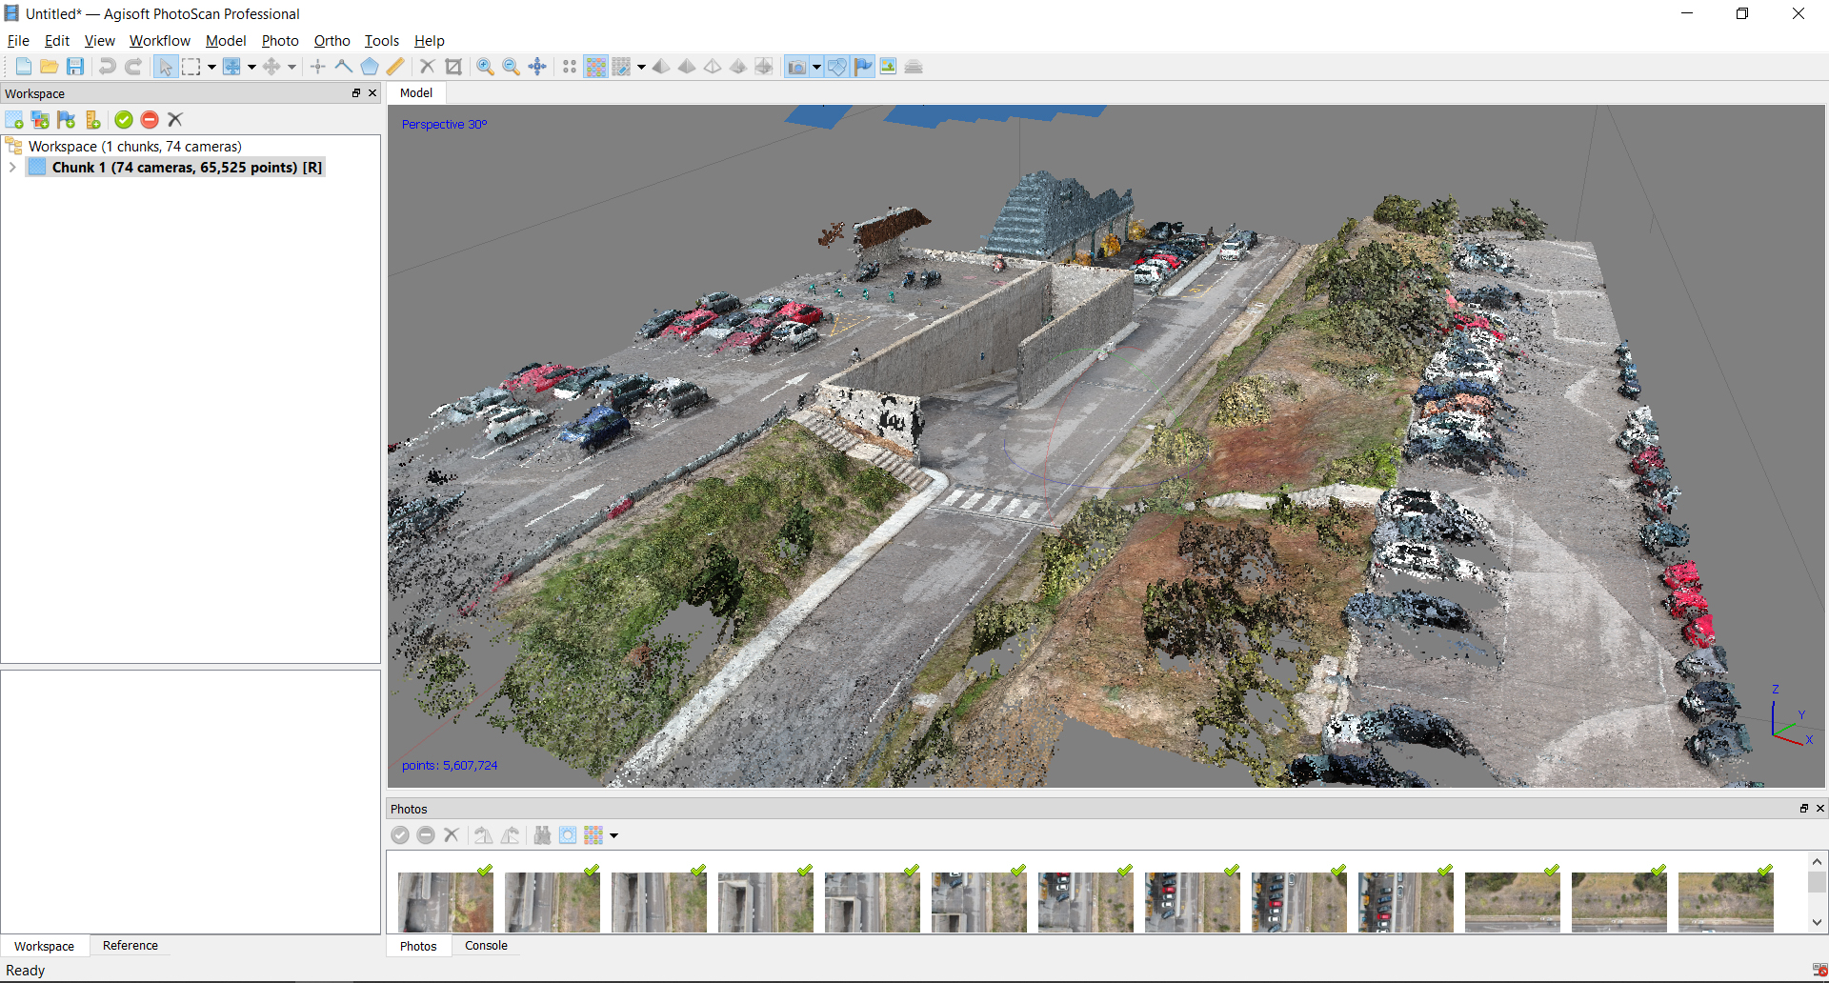This screenshot has height=983, width=1829.
Task: Select the ruler measurement tool
Action: (395, 67)
